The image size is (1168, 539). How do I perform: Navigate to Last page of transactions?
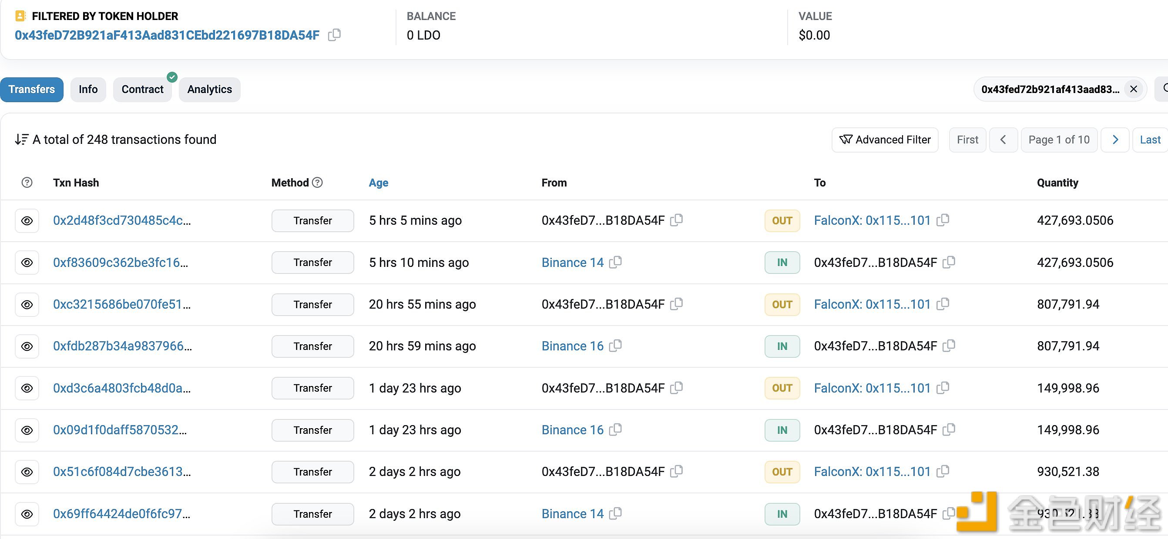[1150, 140]
